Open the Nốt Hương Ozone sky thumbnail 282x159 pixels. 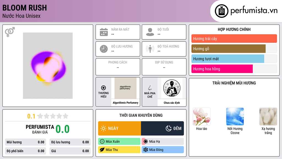click(235, 116)
